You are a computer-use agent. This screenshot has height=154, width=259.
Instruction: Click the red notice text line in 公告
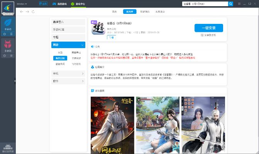143,58
